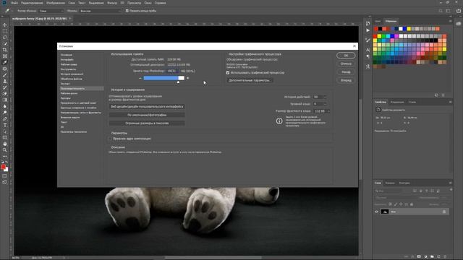Enable the 'Прежнее ядро композиции' checkbox
463x260 pixels.
(x=110, y=139)
